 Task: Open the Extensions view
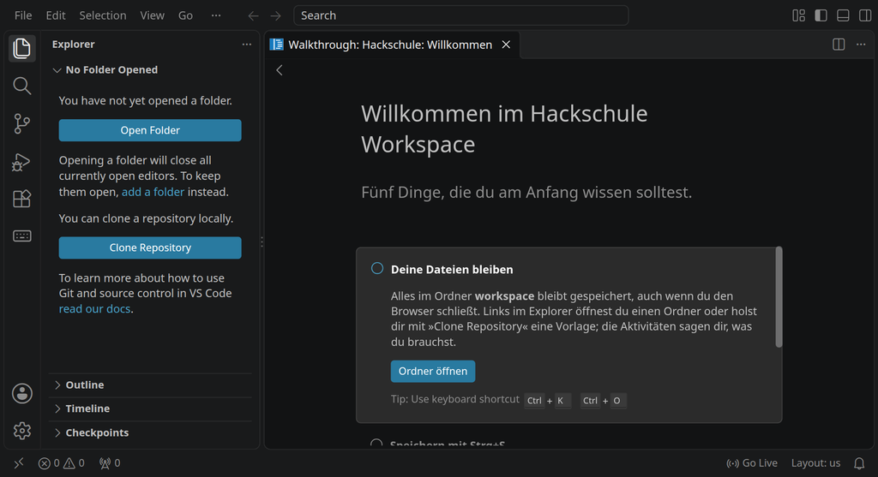coord(21,199)
